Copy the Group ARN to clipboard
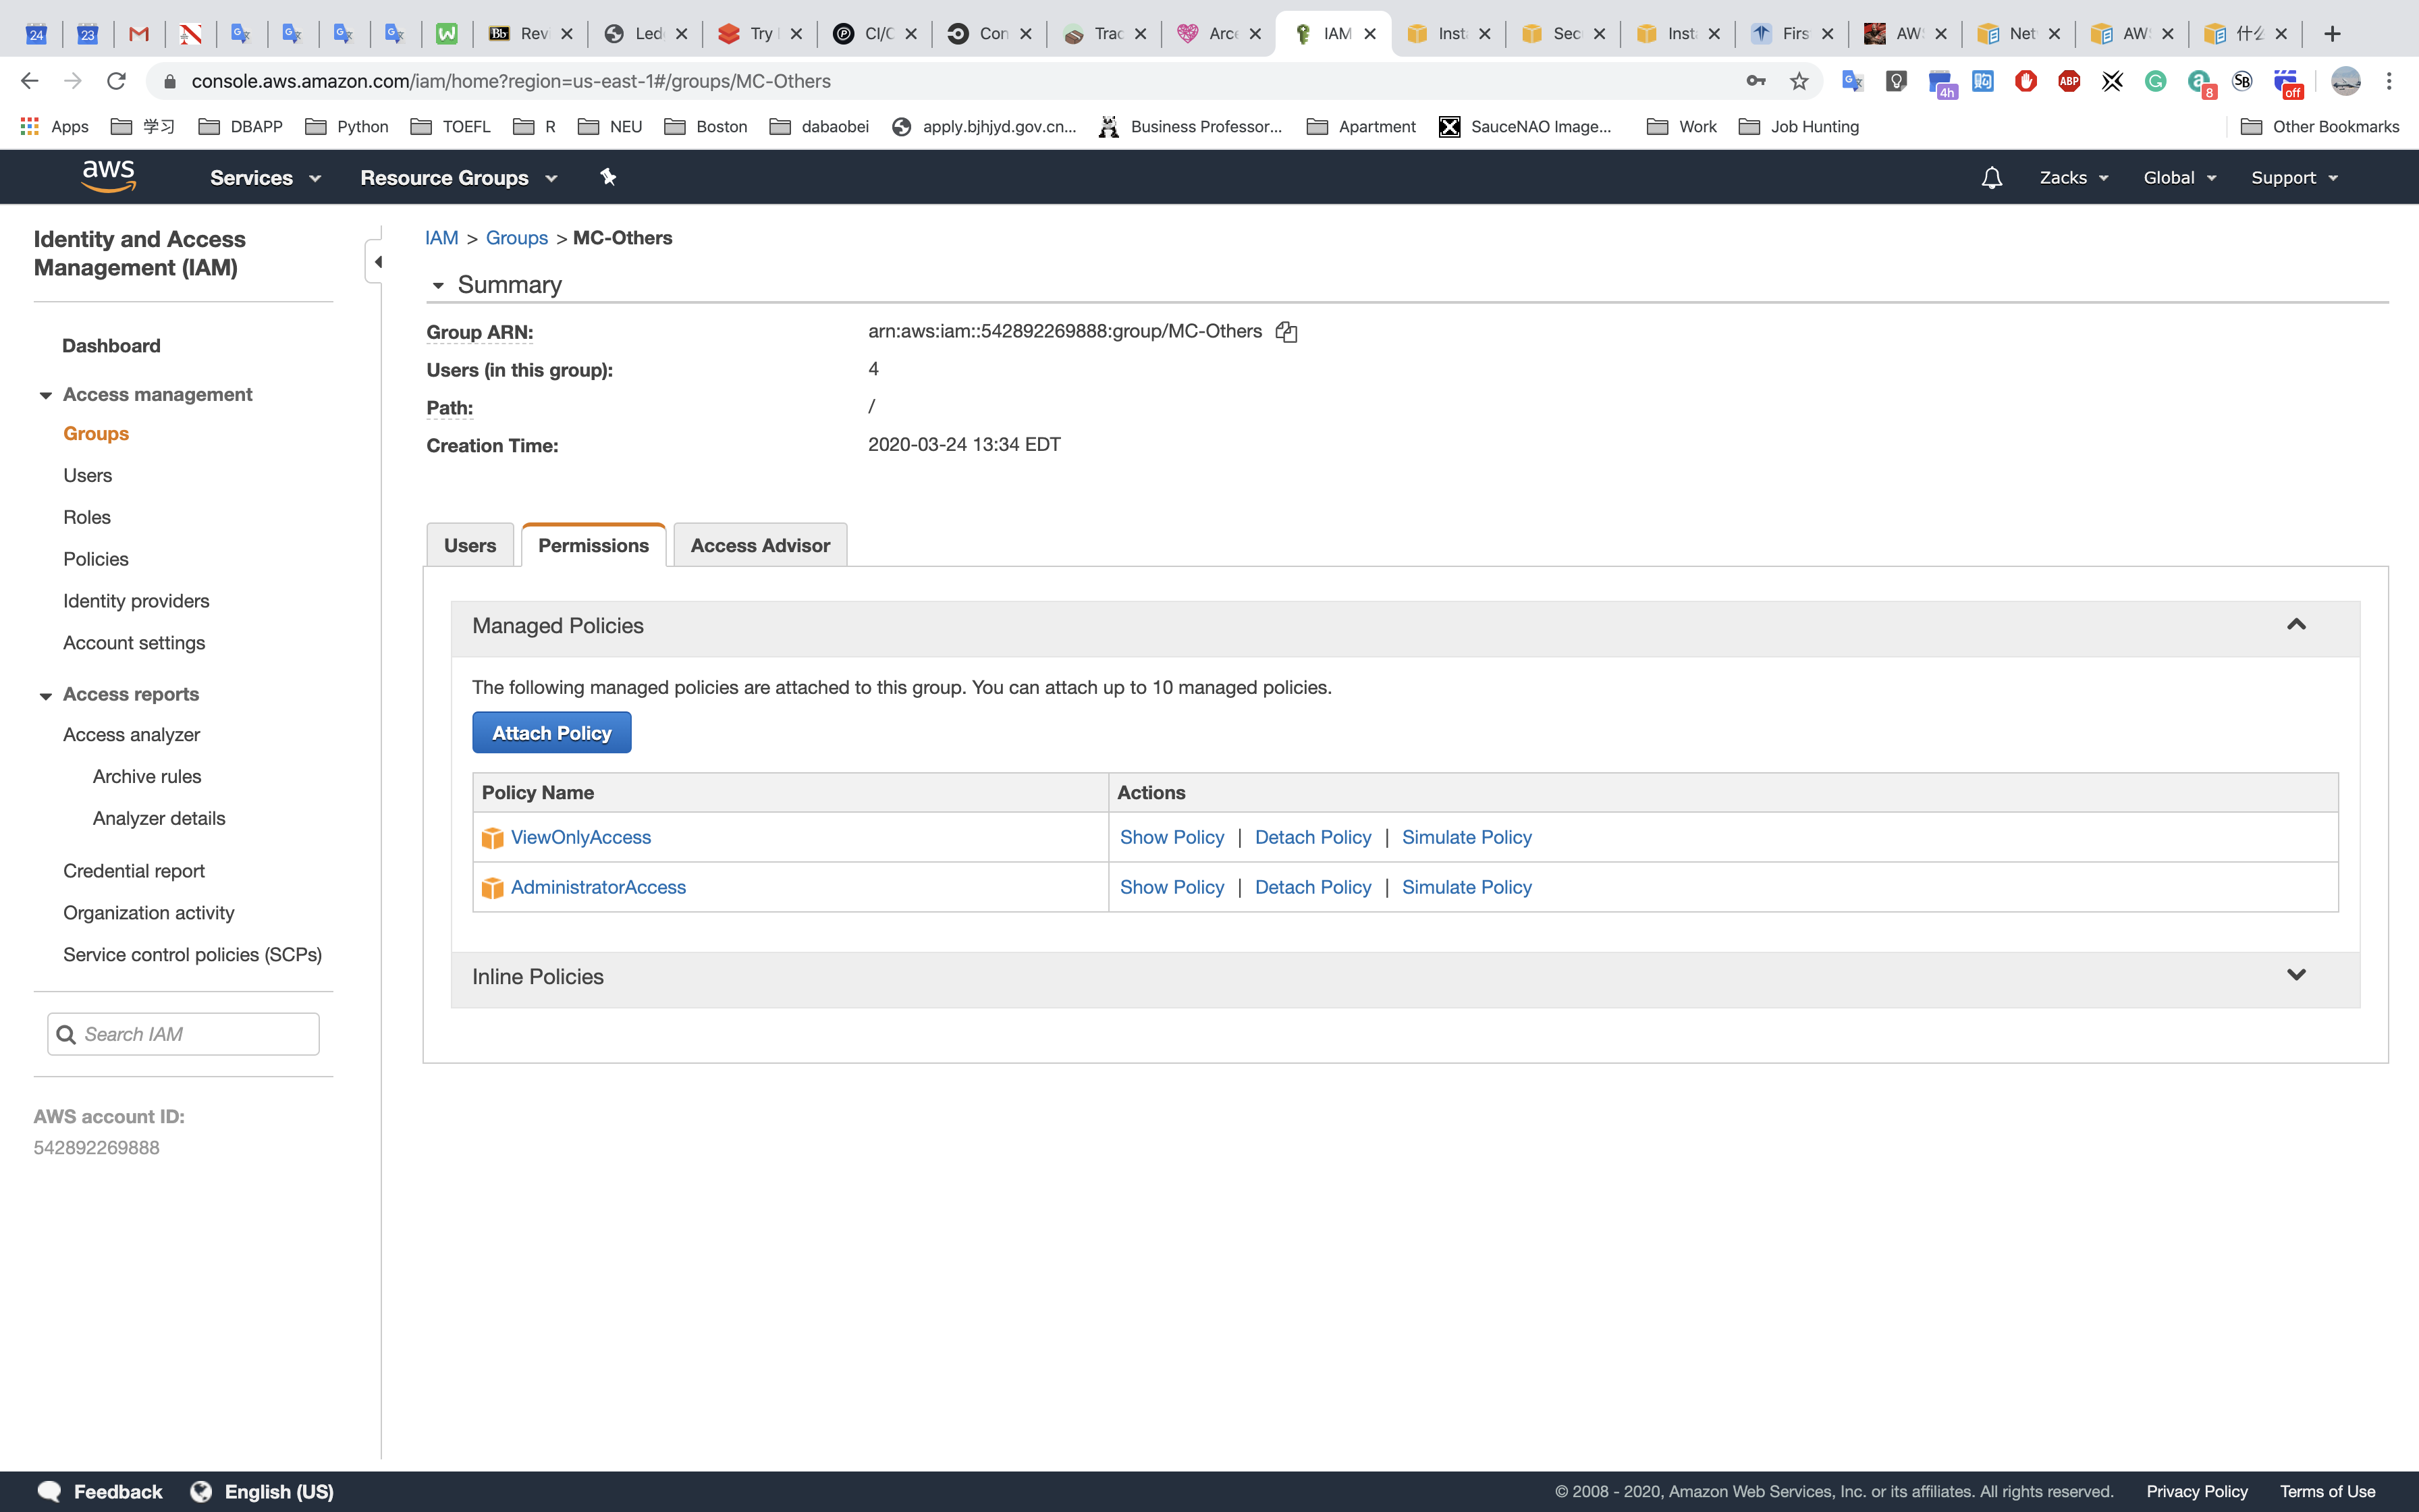This screenshot has width=2419, height=1512. click(1286, 332)
